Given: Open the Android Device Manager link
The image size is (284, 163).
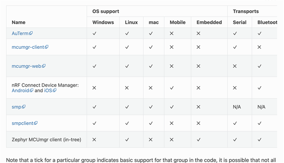Looking at the screenshot, I should pos(23,91).
